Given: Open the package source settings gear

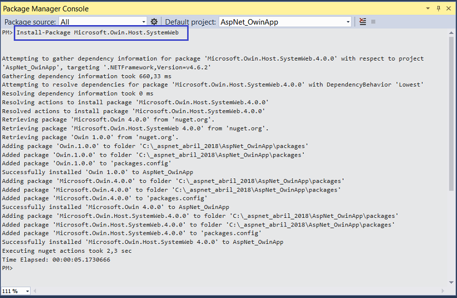Looking at the screenshot, I should tap(154, 22).
